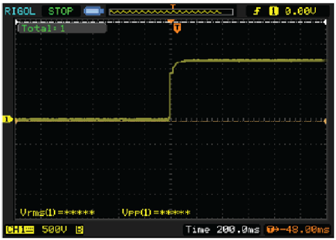The height and width of the screenshot is (240, 336).
Task: Click the 500V vertical scale value
Action: (54, 230)
